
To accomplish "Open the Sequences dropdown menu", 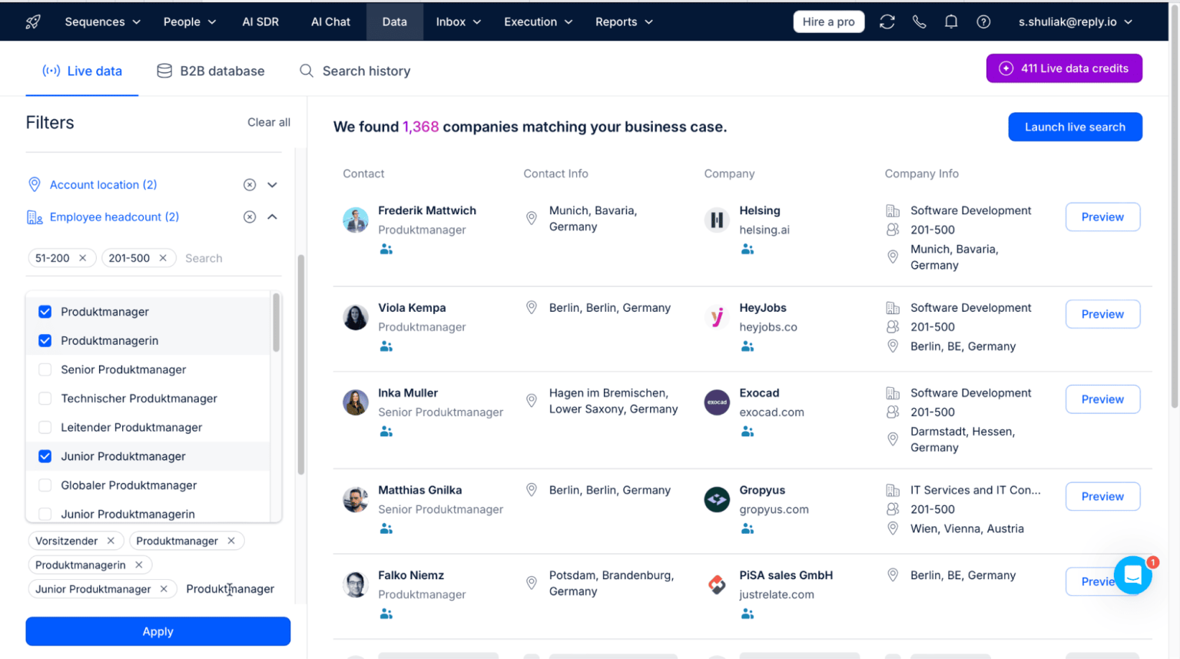I will (103, 22).
